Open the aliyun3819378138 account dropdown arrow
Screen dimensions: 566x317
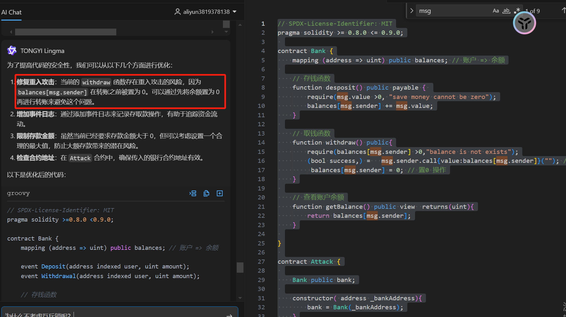(234, 12)
